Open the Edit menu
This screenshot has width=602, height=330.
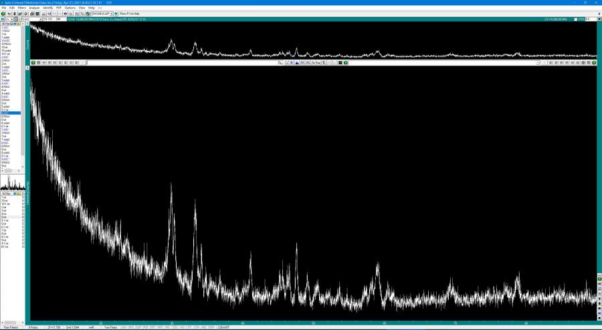pyautogui.click(x=12, y=7)
